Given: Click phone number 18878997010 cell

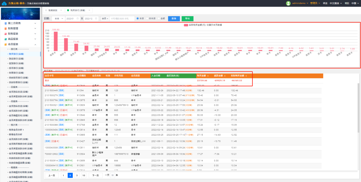Looking at the screenshot, I should coord(121,154).
